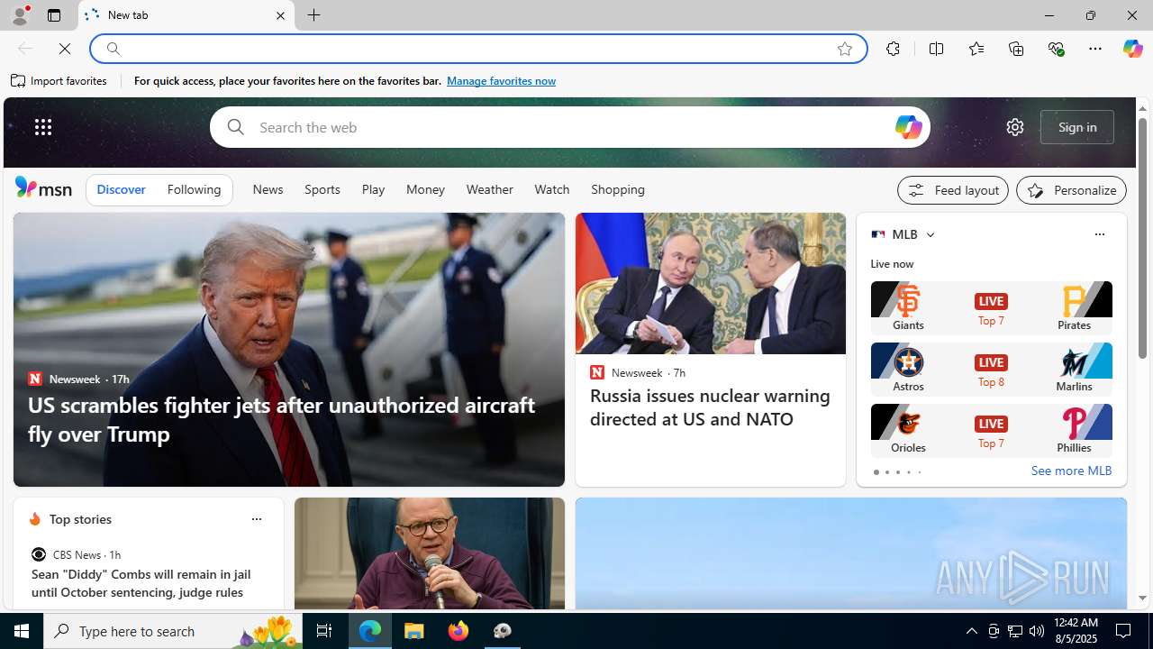The image size is (1153, 649).
Task: Toggle Split screen view
Action: click(x=936, y=49)
